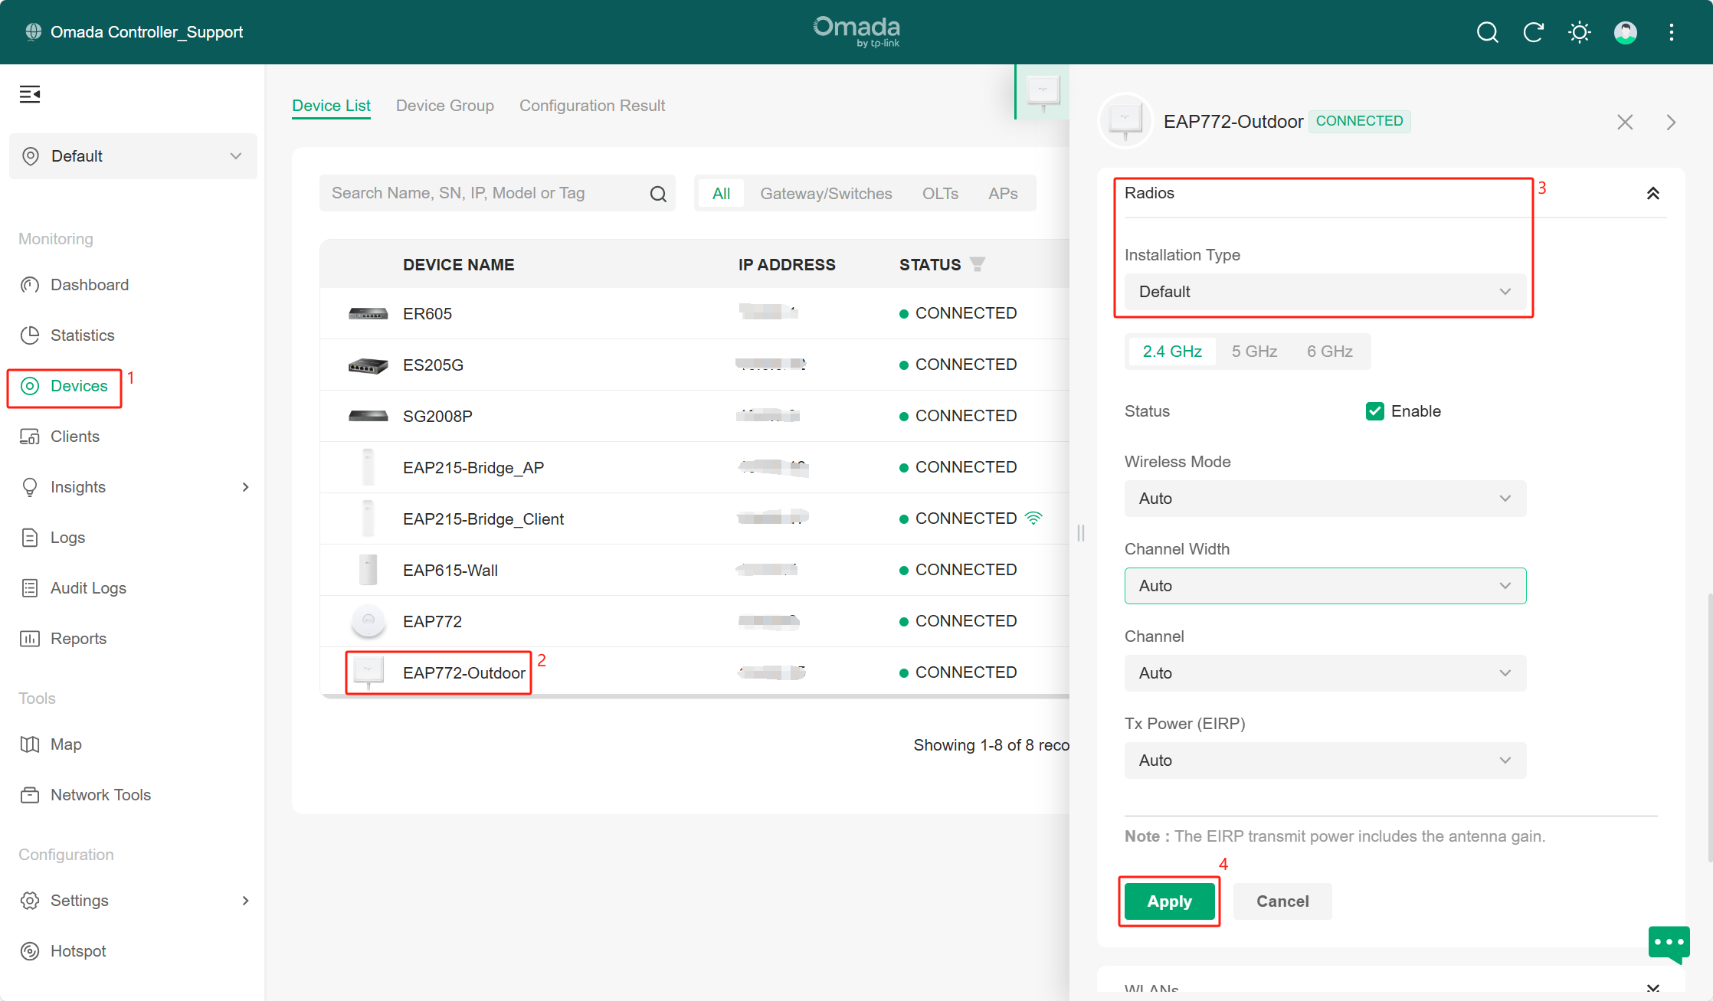1713x1001 pixels.
Task: Click the refresh icon in top bar
Action: [1533, 32]
